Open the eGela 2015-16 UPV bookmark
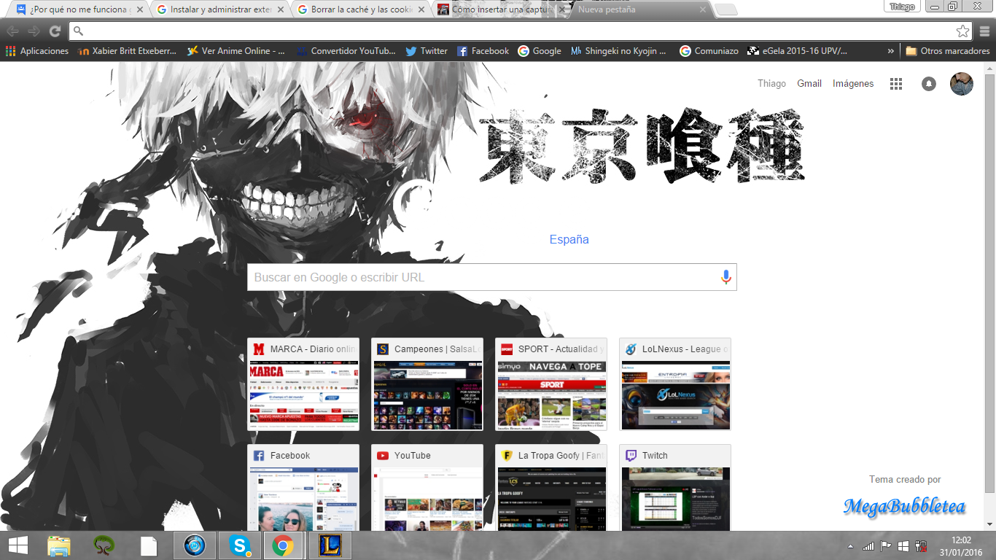 [797, 51]
